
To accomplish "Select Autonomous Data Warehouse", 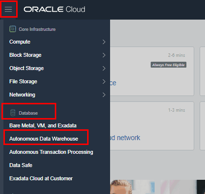I will pos(44,139).
